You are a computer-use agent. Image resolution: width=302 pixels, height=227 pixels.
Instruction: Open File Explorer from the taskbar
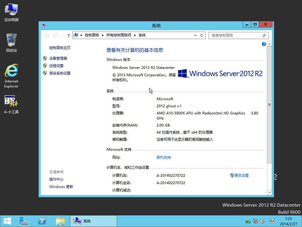pos(60,221)
